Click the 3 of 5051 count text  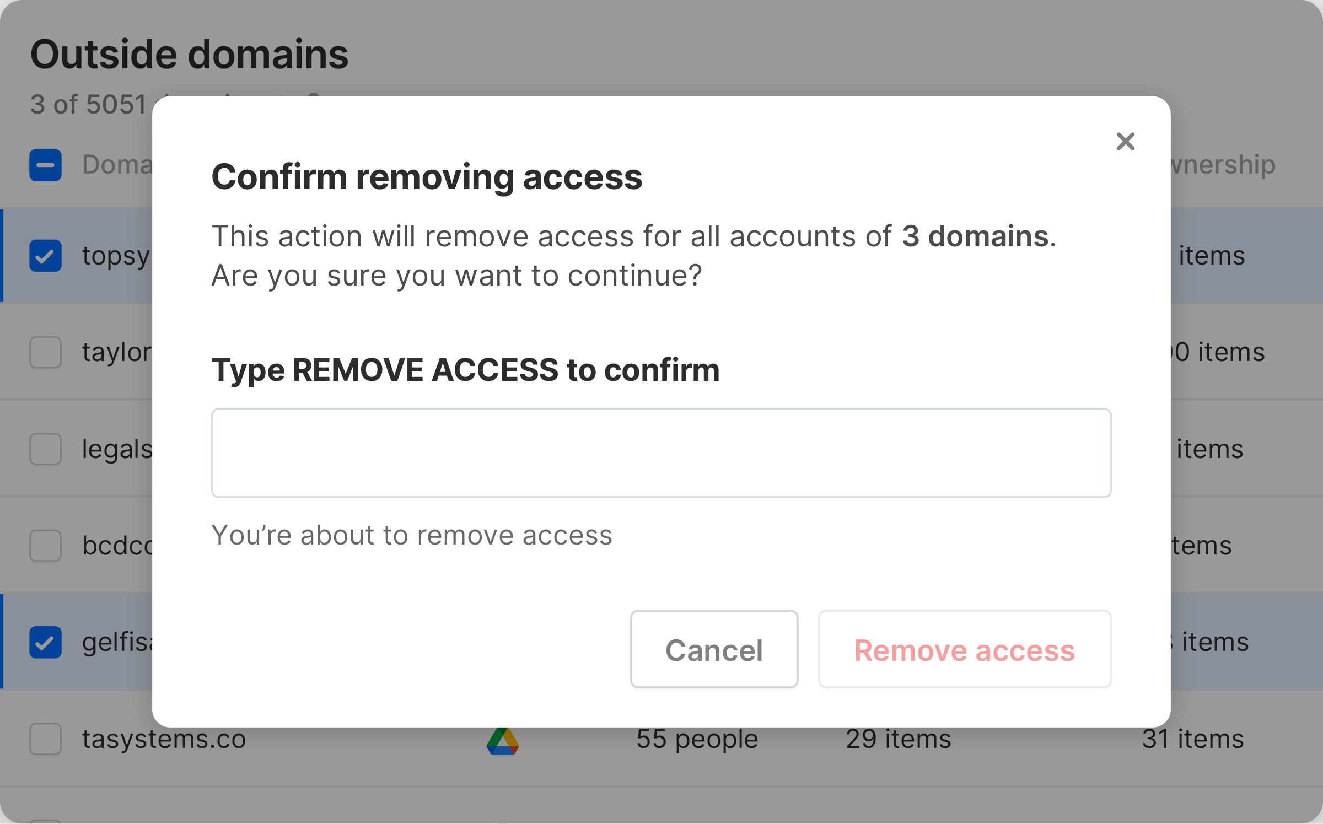click(88, 103)
